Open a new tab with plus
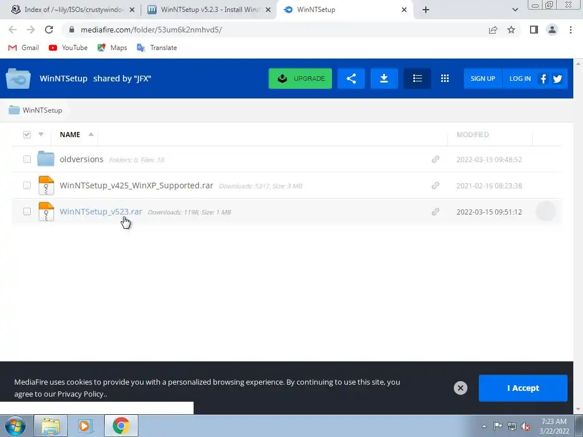Image resolution: width=583 pixels, height=437 pixels. point(426,10)
